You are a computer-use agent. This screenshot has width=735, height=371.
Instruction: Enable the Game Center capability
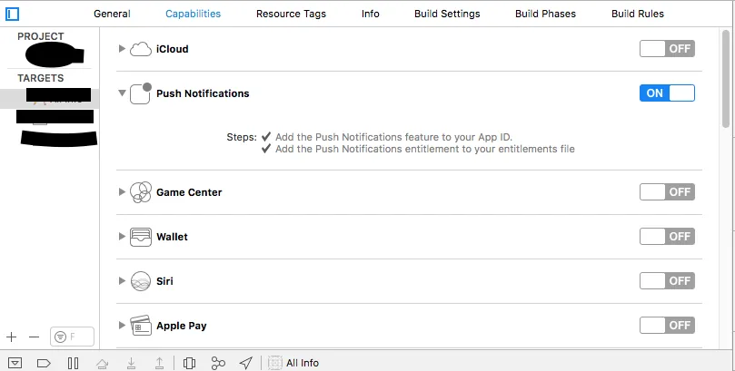tap(667, 191)
